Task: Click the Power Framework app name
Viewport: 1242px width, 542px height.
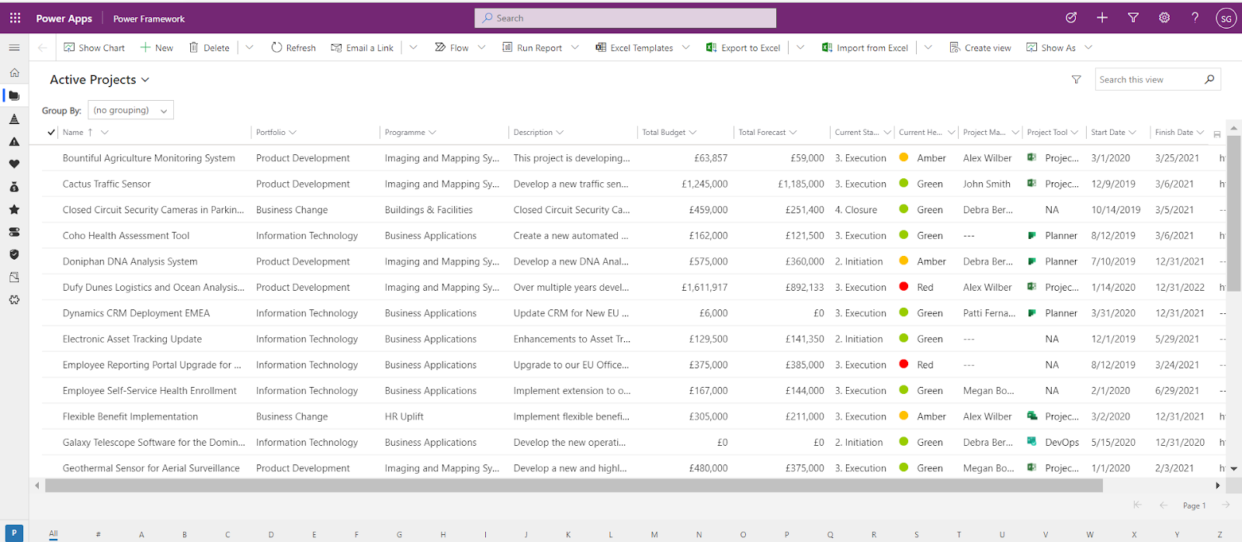Action: pos(149,19)
